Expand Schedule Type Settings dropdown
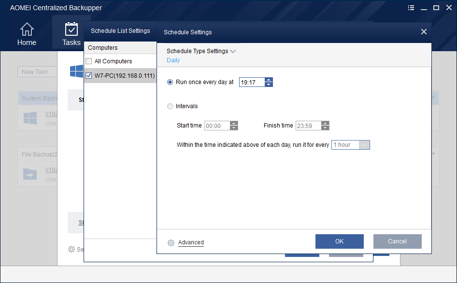The height and width of the screenshot is (283, 457). (x=232, y=51)
